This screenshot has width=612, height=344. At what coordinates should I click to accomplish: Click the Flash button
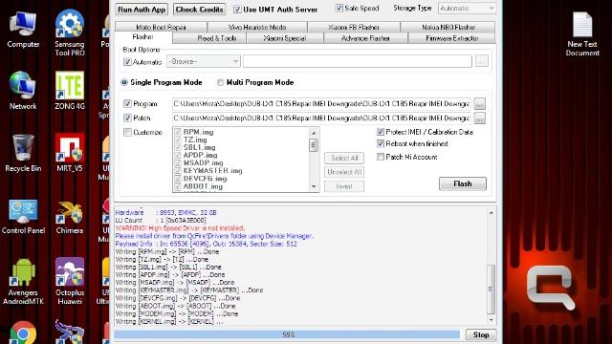tap(463, 183)
